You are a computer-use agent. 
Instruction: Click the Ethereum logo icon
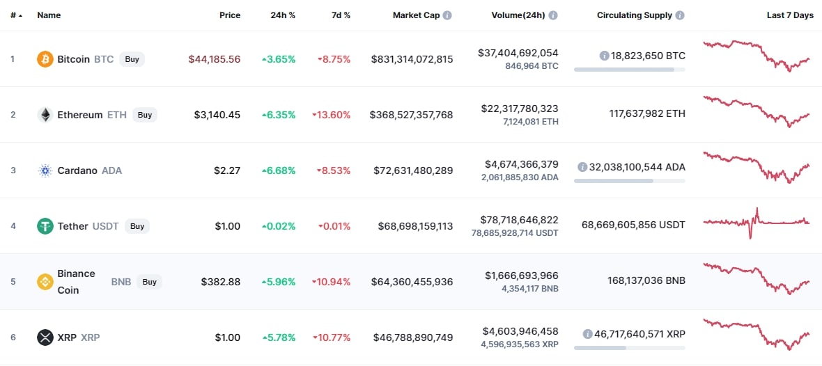pyautogui.click(x=45, y=115)
